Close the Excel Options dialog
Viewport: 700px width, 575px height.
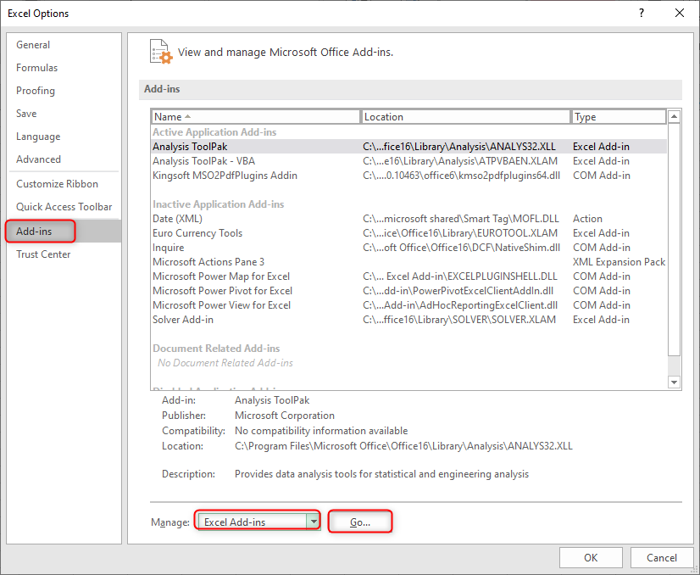680,13
